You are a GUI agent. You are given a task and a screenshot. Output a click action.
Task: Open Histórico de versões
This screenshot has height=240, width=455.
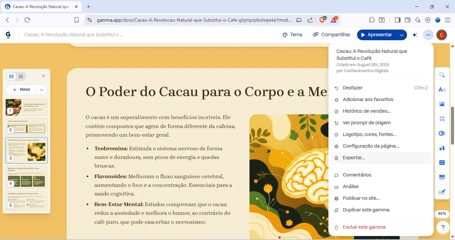[381, 111]
